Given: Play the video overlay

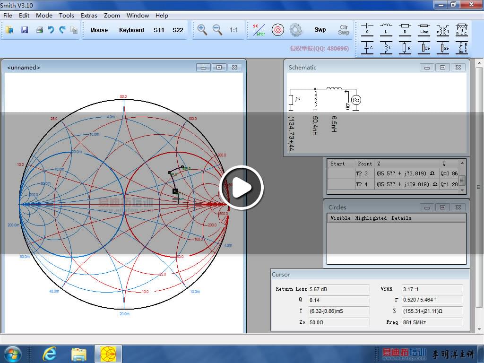Looking at the screenshot, I should click(242, 188).
